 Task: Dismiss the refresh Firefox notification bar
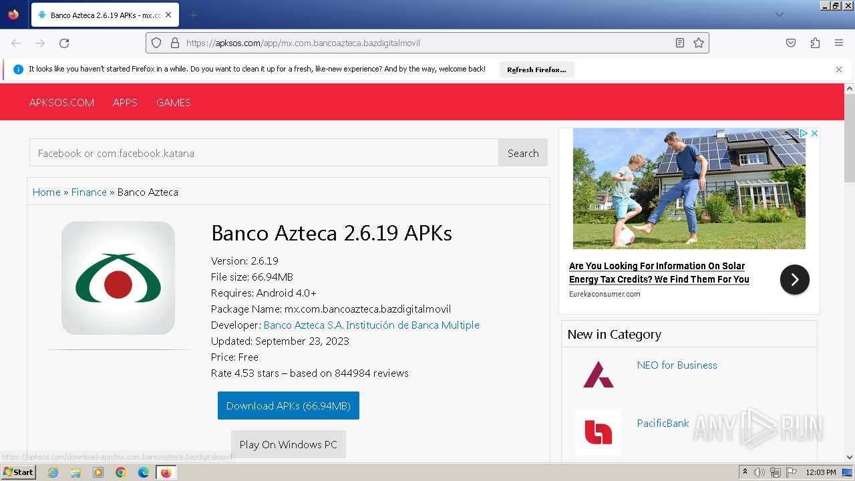pos(839,69)
